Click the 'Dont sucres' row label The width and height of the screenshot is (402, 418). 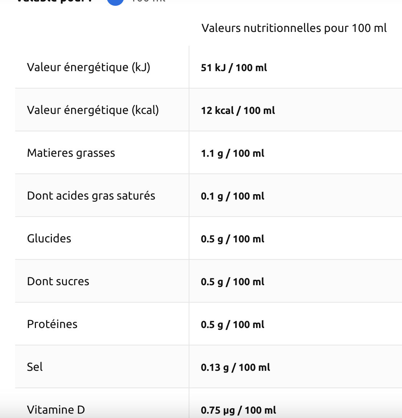[58, 282]
